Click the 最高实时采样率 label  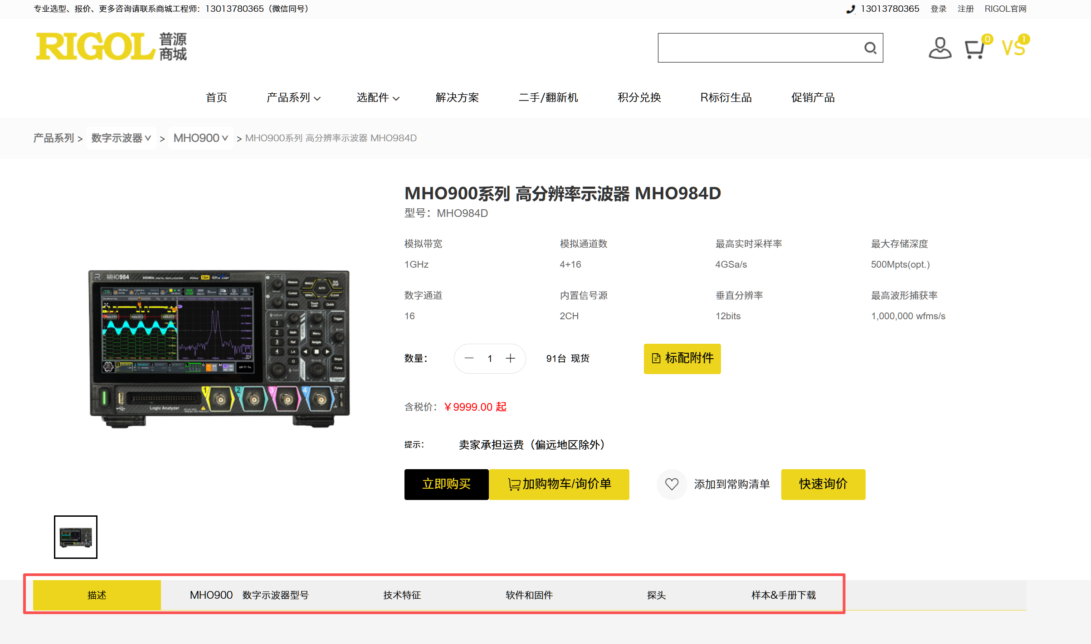[x=749, y=244]
